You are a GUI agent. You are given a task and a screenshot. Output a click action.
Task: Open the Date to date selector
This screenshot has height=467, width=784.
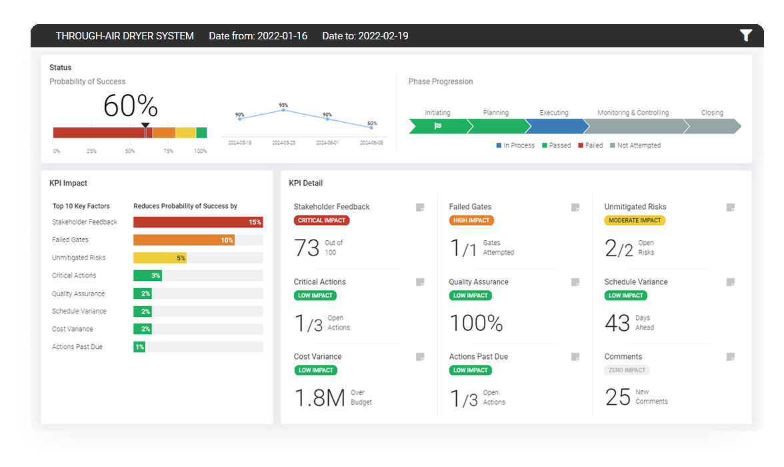click(x=367, y=35)
